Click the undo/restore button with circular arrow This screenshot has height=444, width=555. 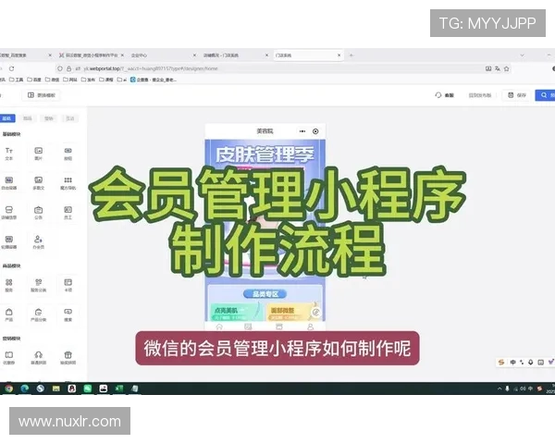[x=444, y=95]
